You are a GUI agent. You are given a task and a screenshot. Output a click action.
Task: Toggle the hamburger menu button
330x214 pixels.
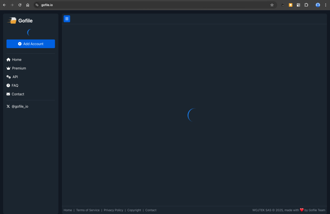click(67, 19)
